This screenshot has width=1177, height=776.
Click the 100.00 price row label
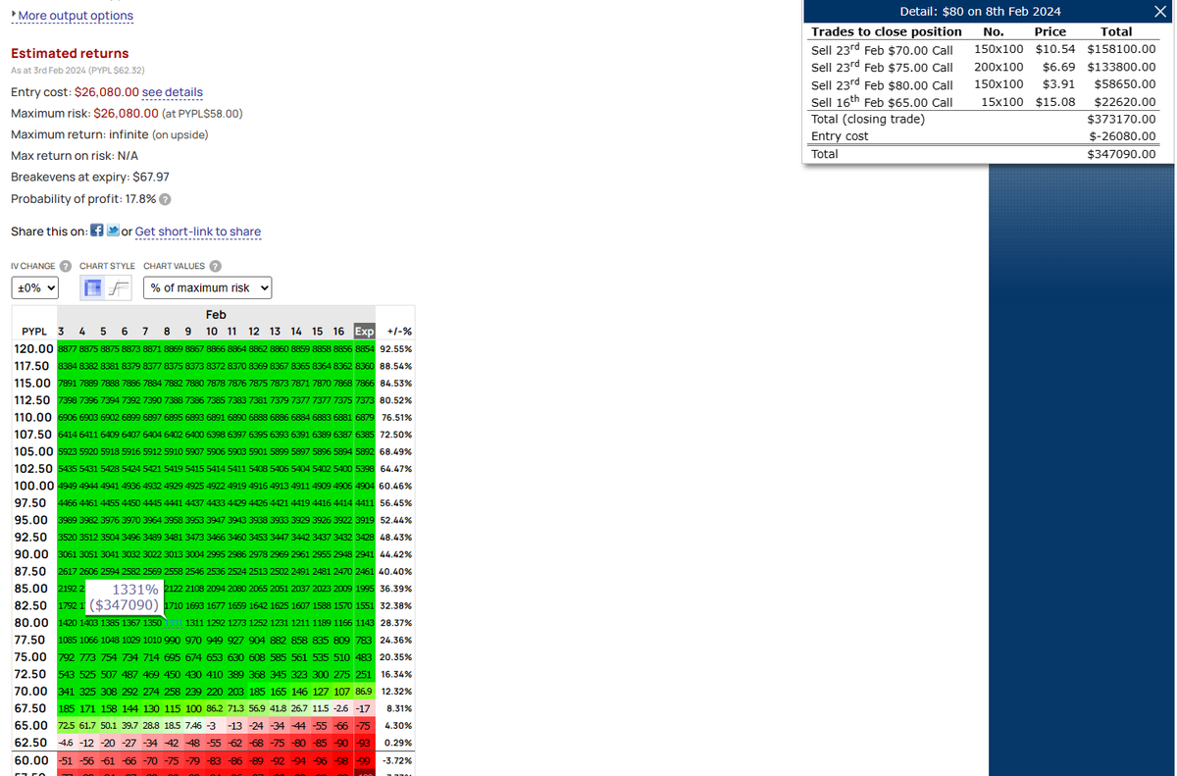click(34, 486)
